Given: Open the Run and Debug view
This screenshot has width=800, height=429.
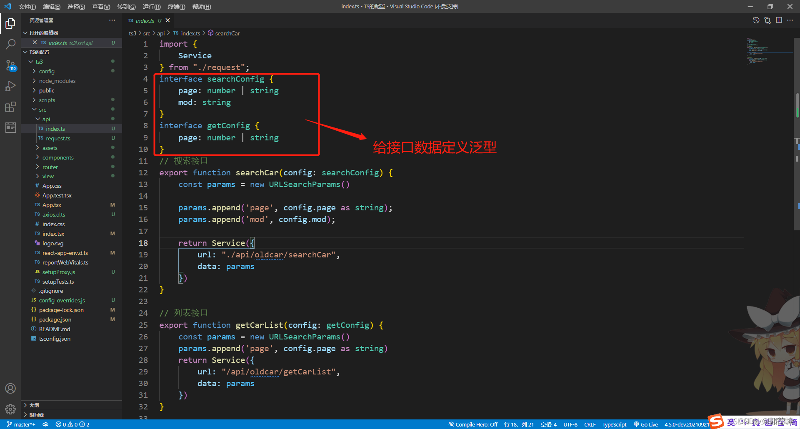Looking at the screenshot, I should (10, 86).
